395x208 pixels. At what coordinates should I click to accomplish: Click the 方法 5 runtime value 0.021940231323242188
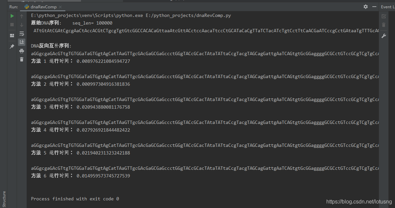coord(103,153)
